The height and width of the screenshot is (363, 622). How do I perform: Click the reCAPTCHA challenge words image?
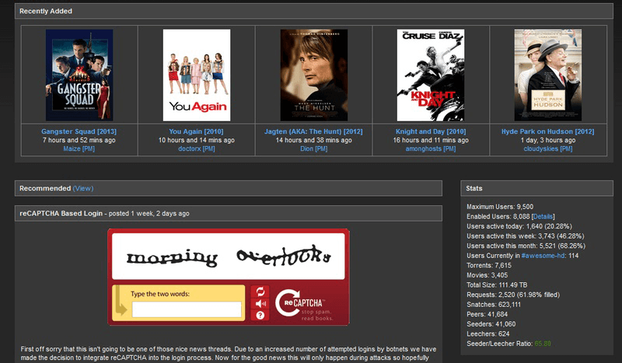(x=228, y=257)
